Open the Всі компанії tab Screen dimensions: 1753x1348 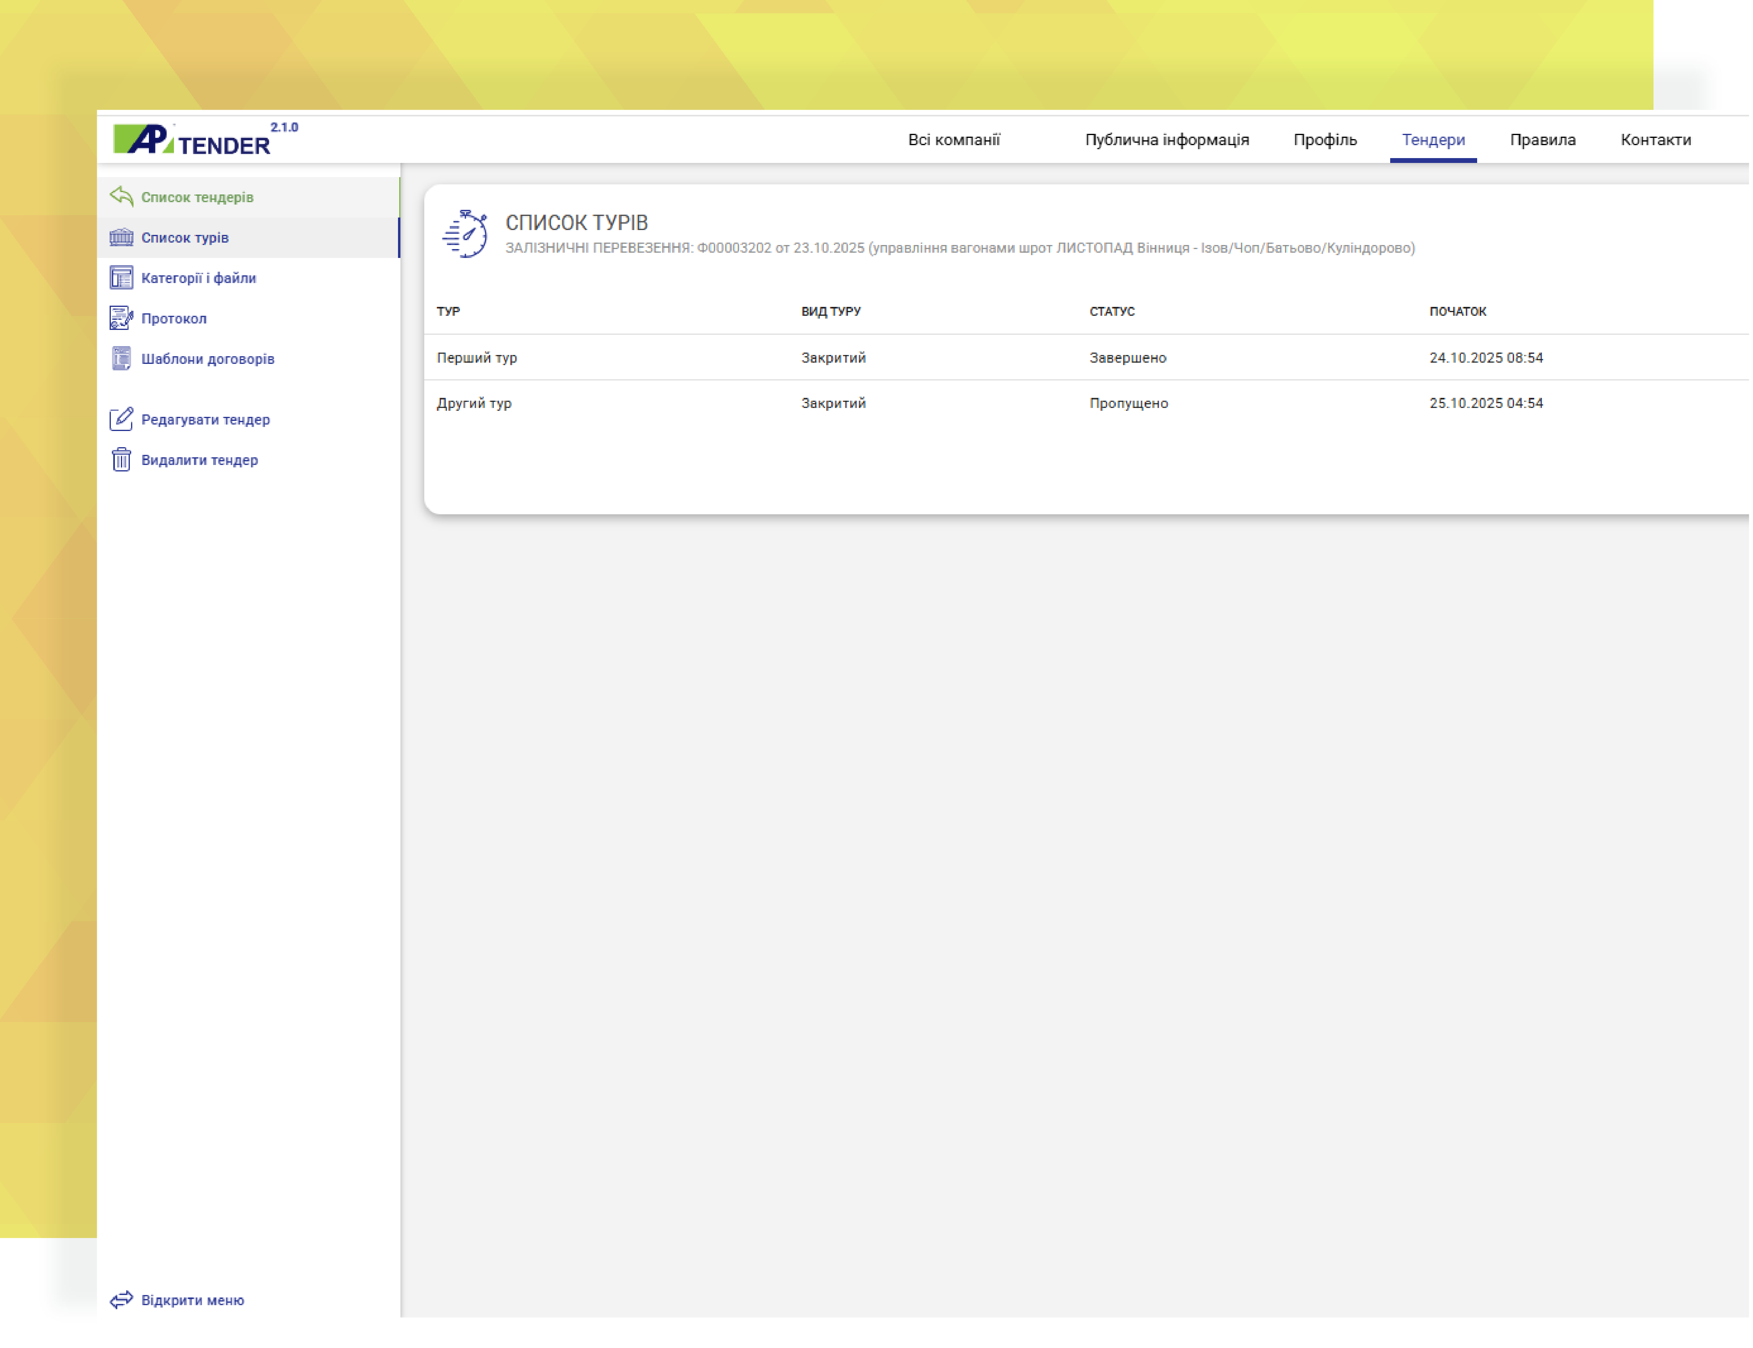click(955, 140)
